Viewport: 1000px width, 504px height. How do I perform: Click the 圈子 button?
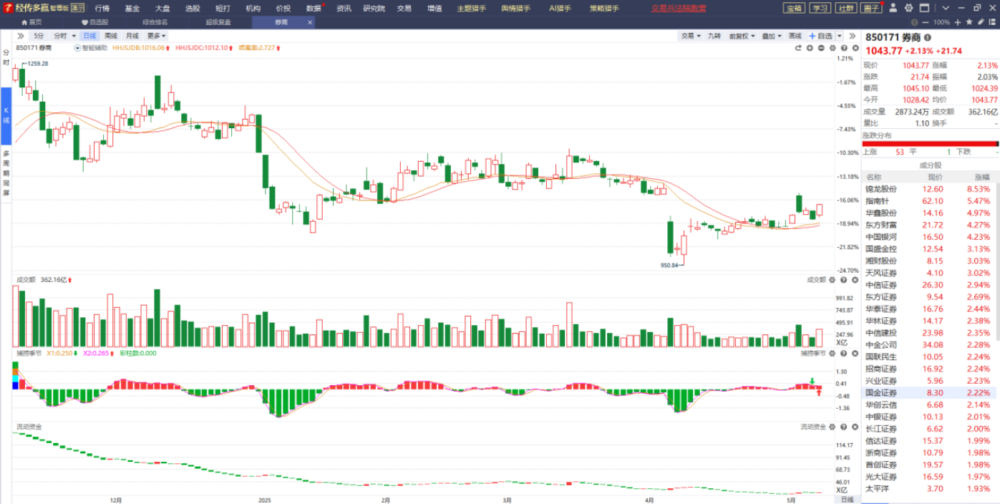(872, 8)
